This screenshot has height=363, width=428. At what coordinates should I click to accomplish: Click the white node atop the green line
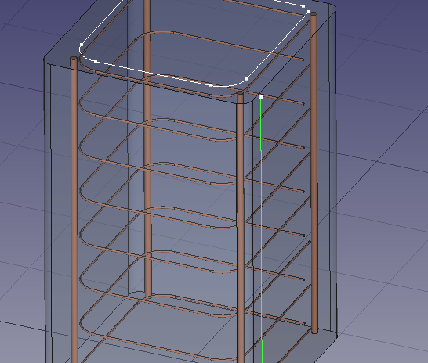(x=261, y=97)
